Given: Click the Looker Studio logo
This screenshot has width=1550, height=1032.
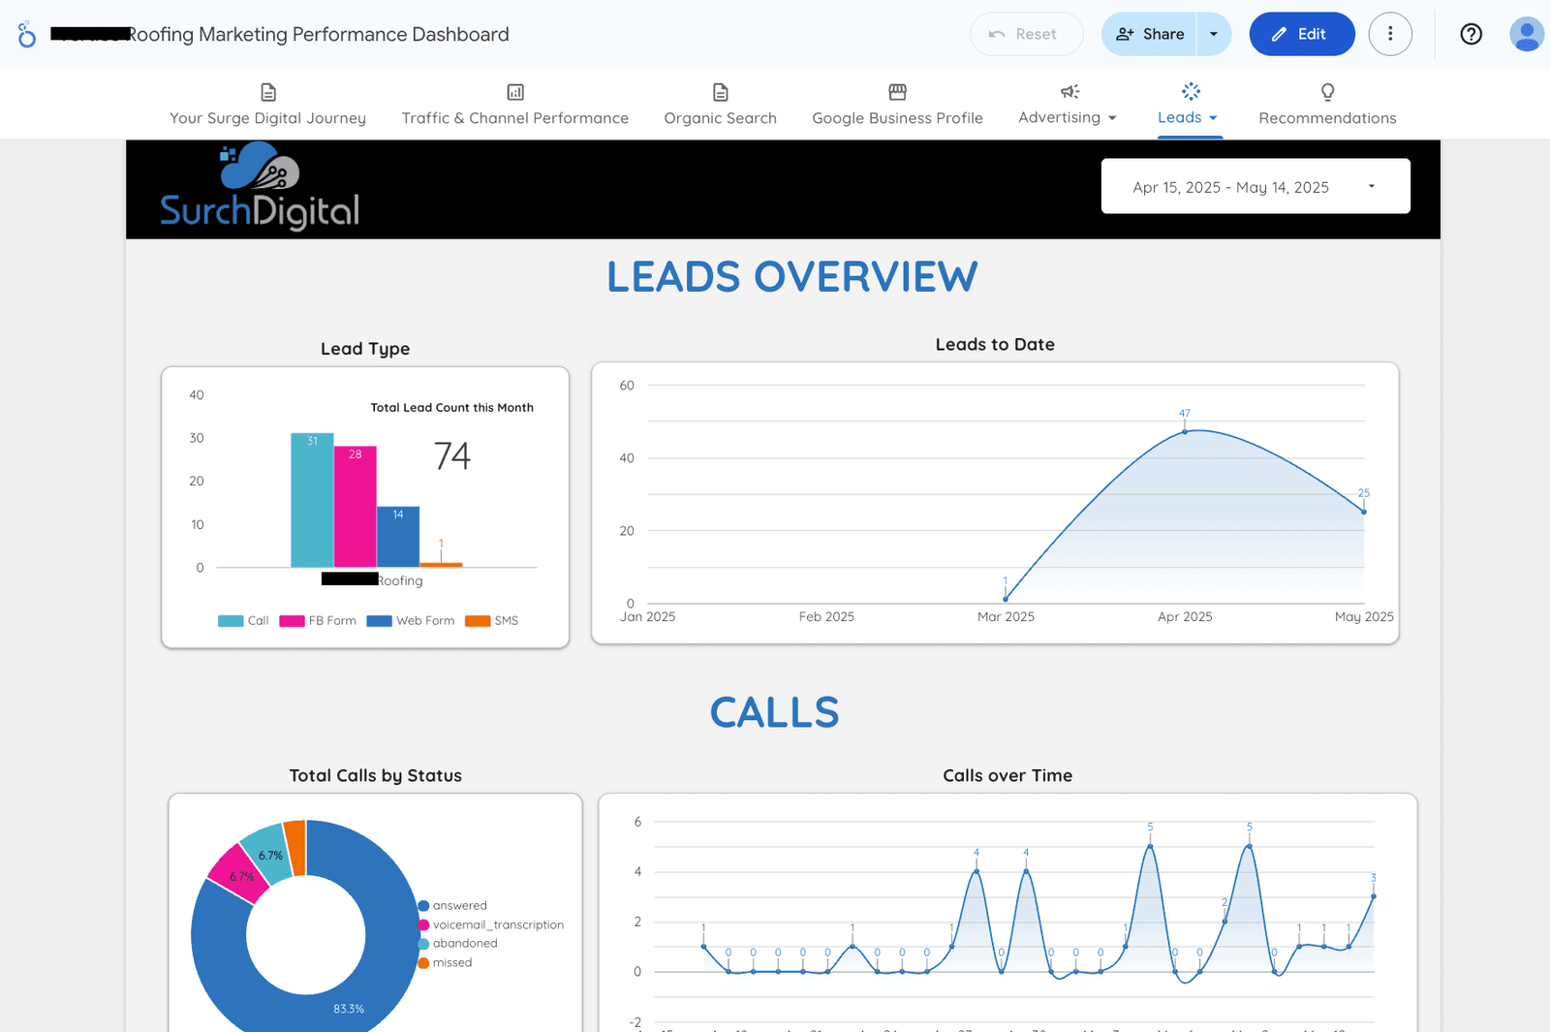Looking at the screenshot, I should click(x=26, y=34).
